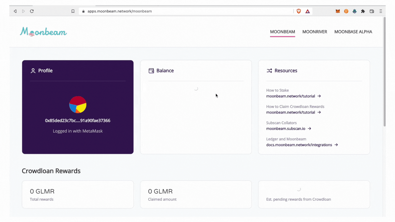Click the Balance card heading
The height and width of the screenshot is (222, 395).
(165, 71)
